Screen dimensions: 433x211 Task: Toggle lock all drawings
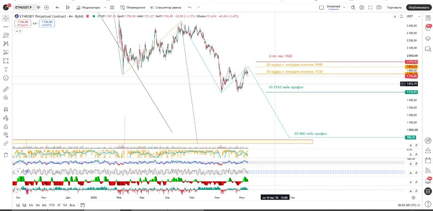tap(6, 126)
